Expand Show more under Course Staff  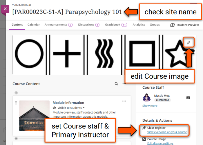click(x=150, y=106)
